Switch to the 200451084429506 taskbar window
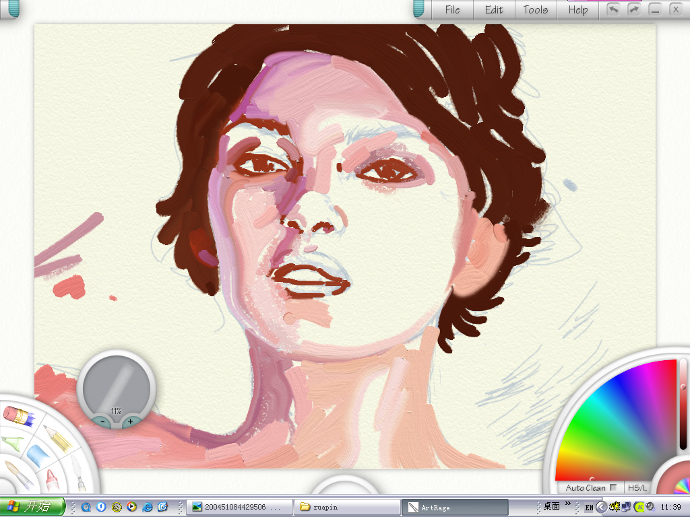This screenshot has height=517, width=690. (240, 507)
